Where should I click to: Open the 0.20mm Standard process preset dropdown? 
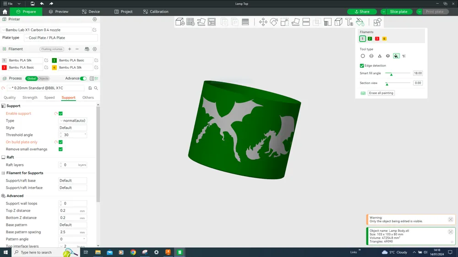pos(47,88)
